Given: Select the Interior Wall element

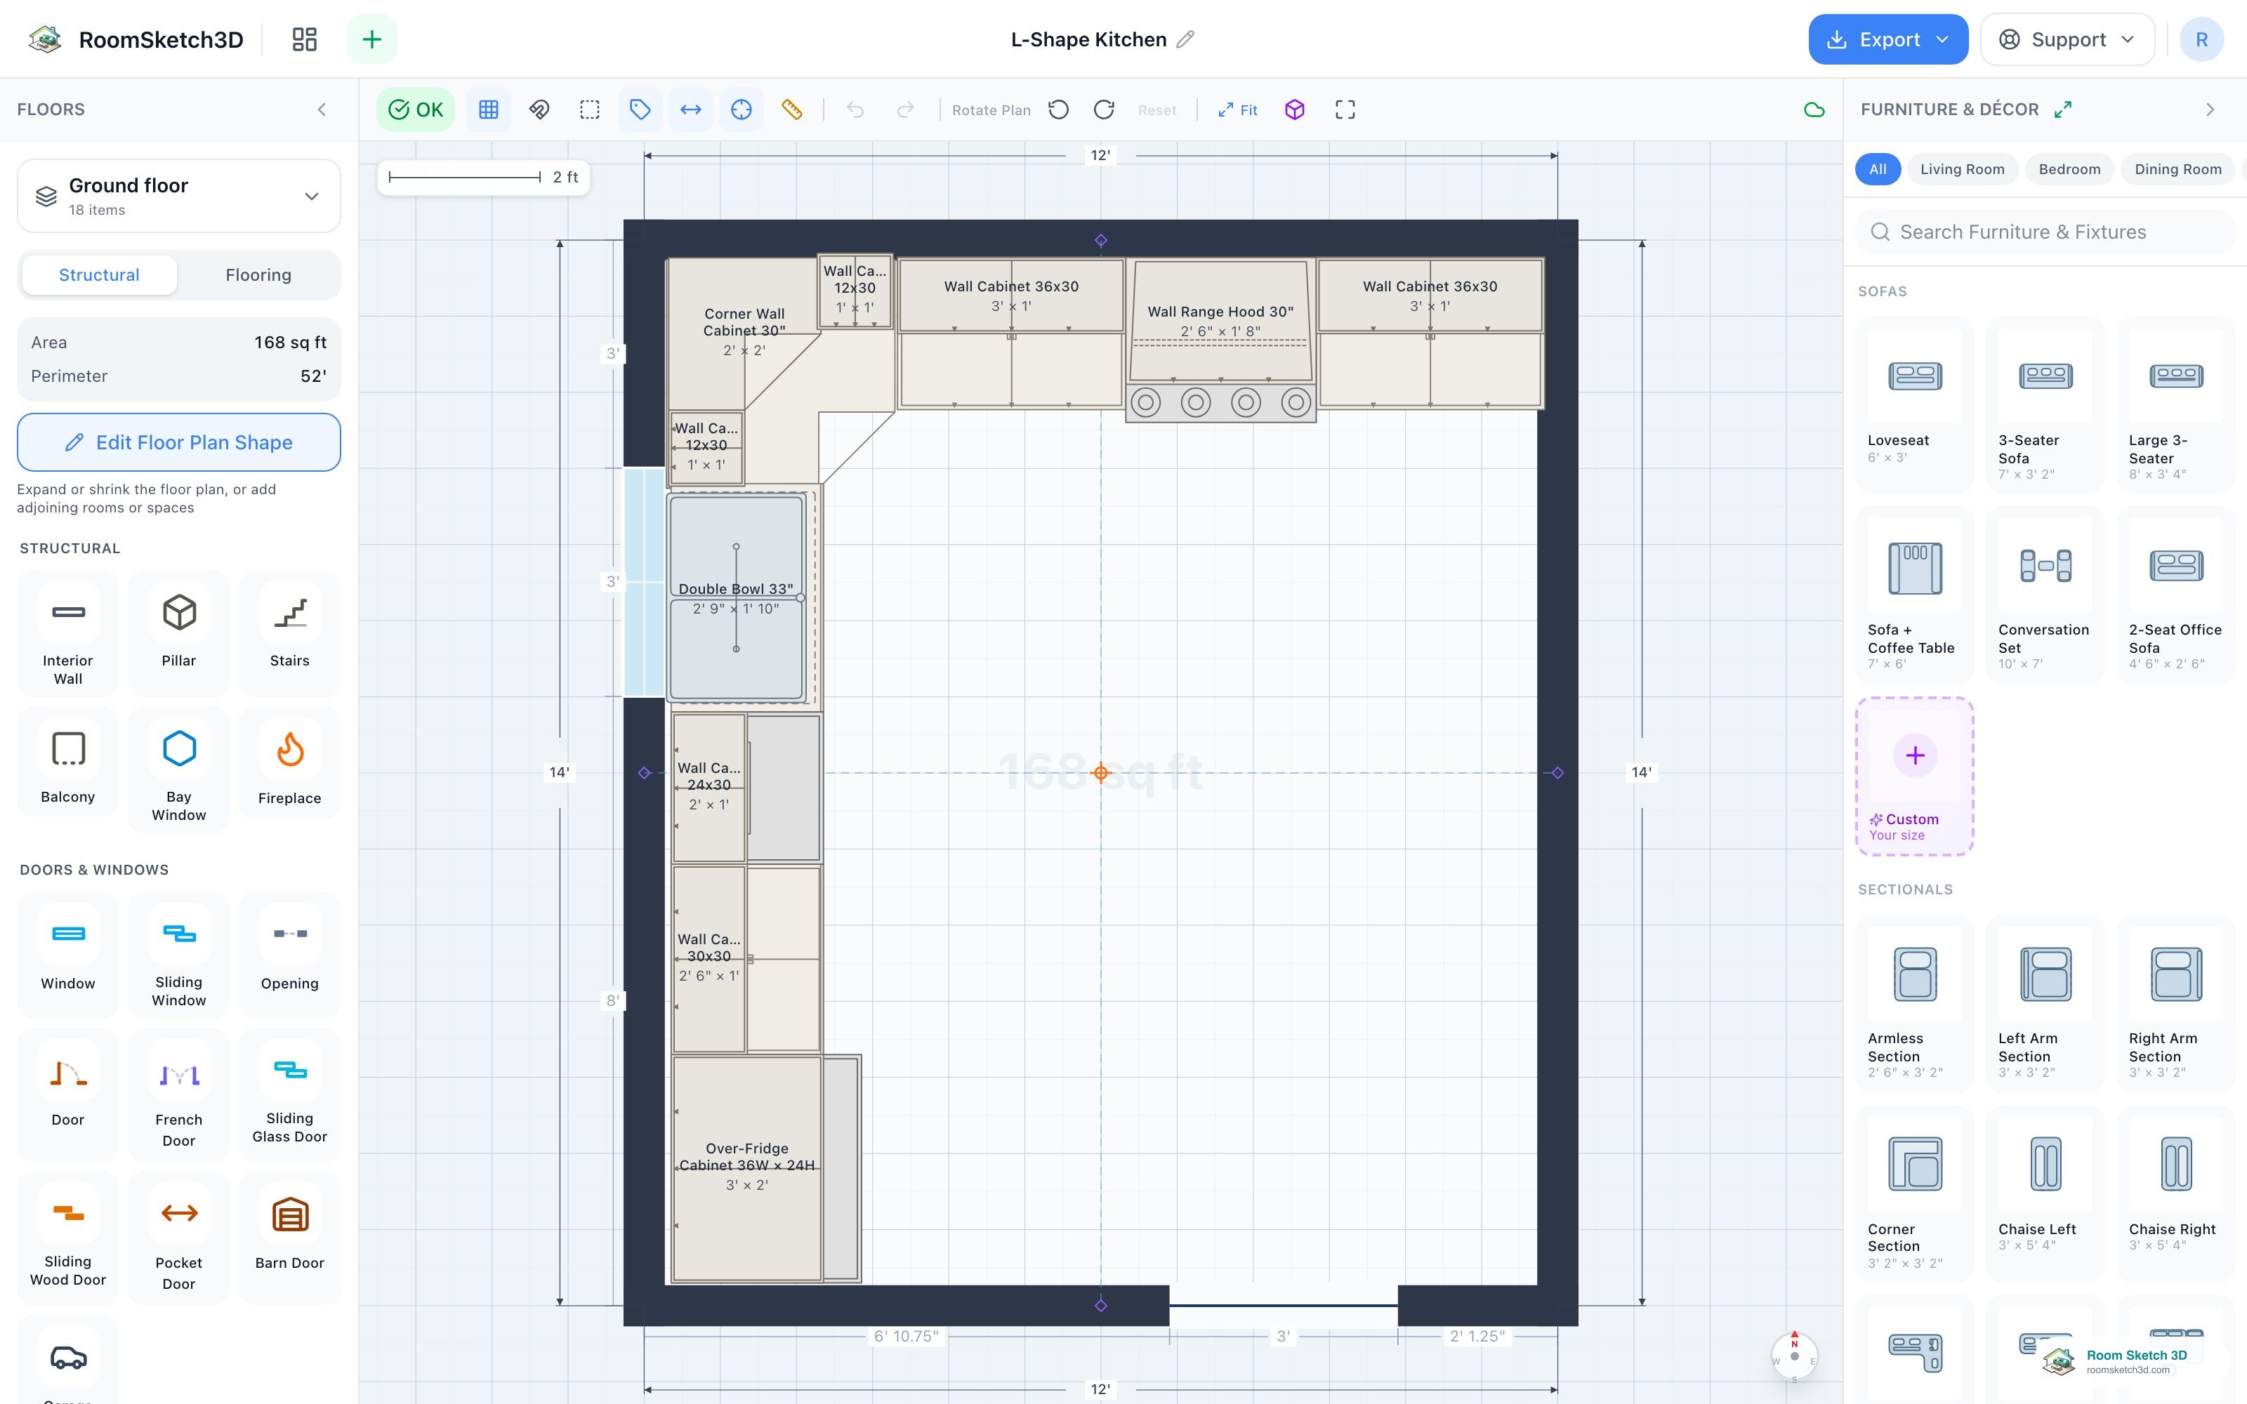Looking at the screenshot, I should pyautogui.click(x=68, y=633).
